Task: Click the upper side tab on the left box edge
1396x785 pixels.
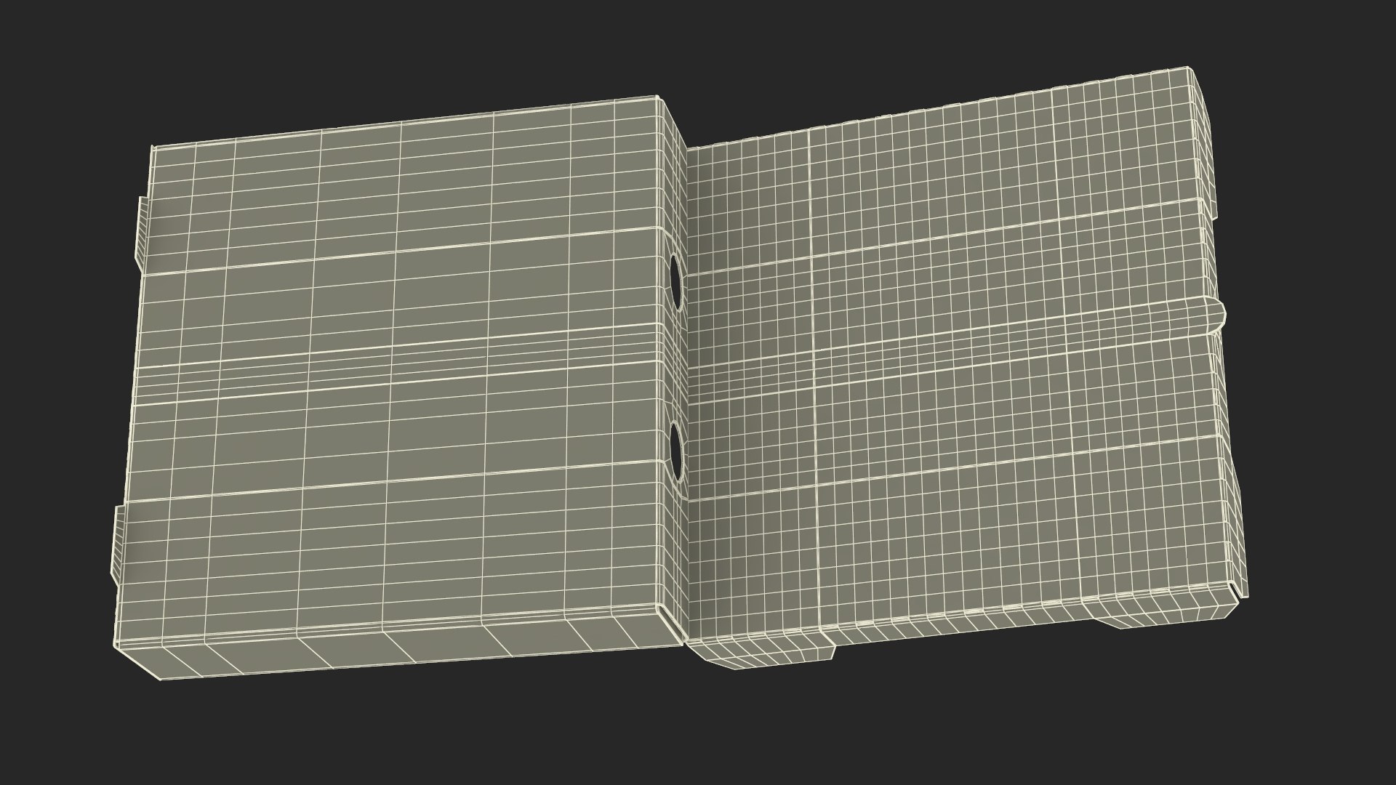Action: click(x=140, y=233)
